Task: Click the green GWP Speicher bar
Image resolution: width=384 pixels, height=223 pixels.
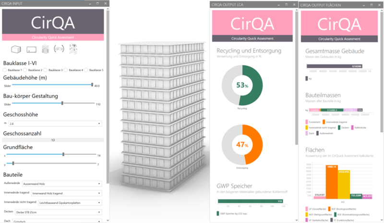Action: coord(251,201)
